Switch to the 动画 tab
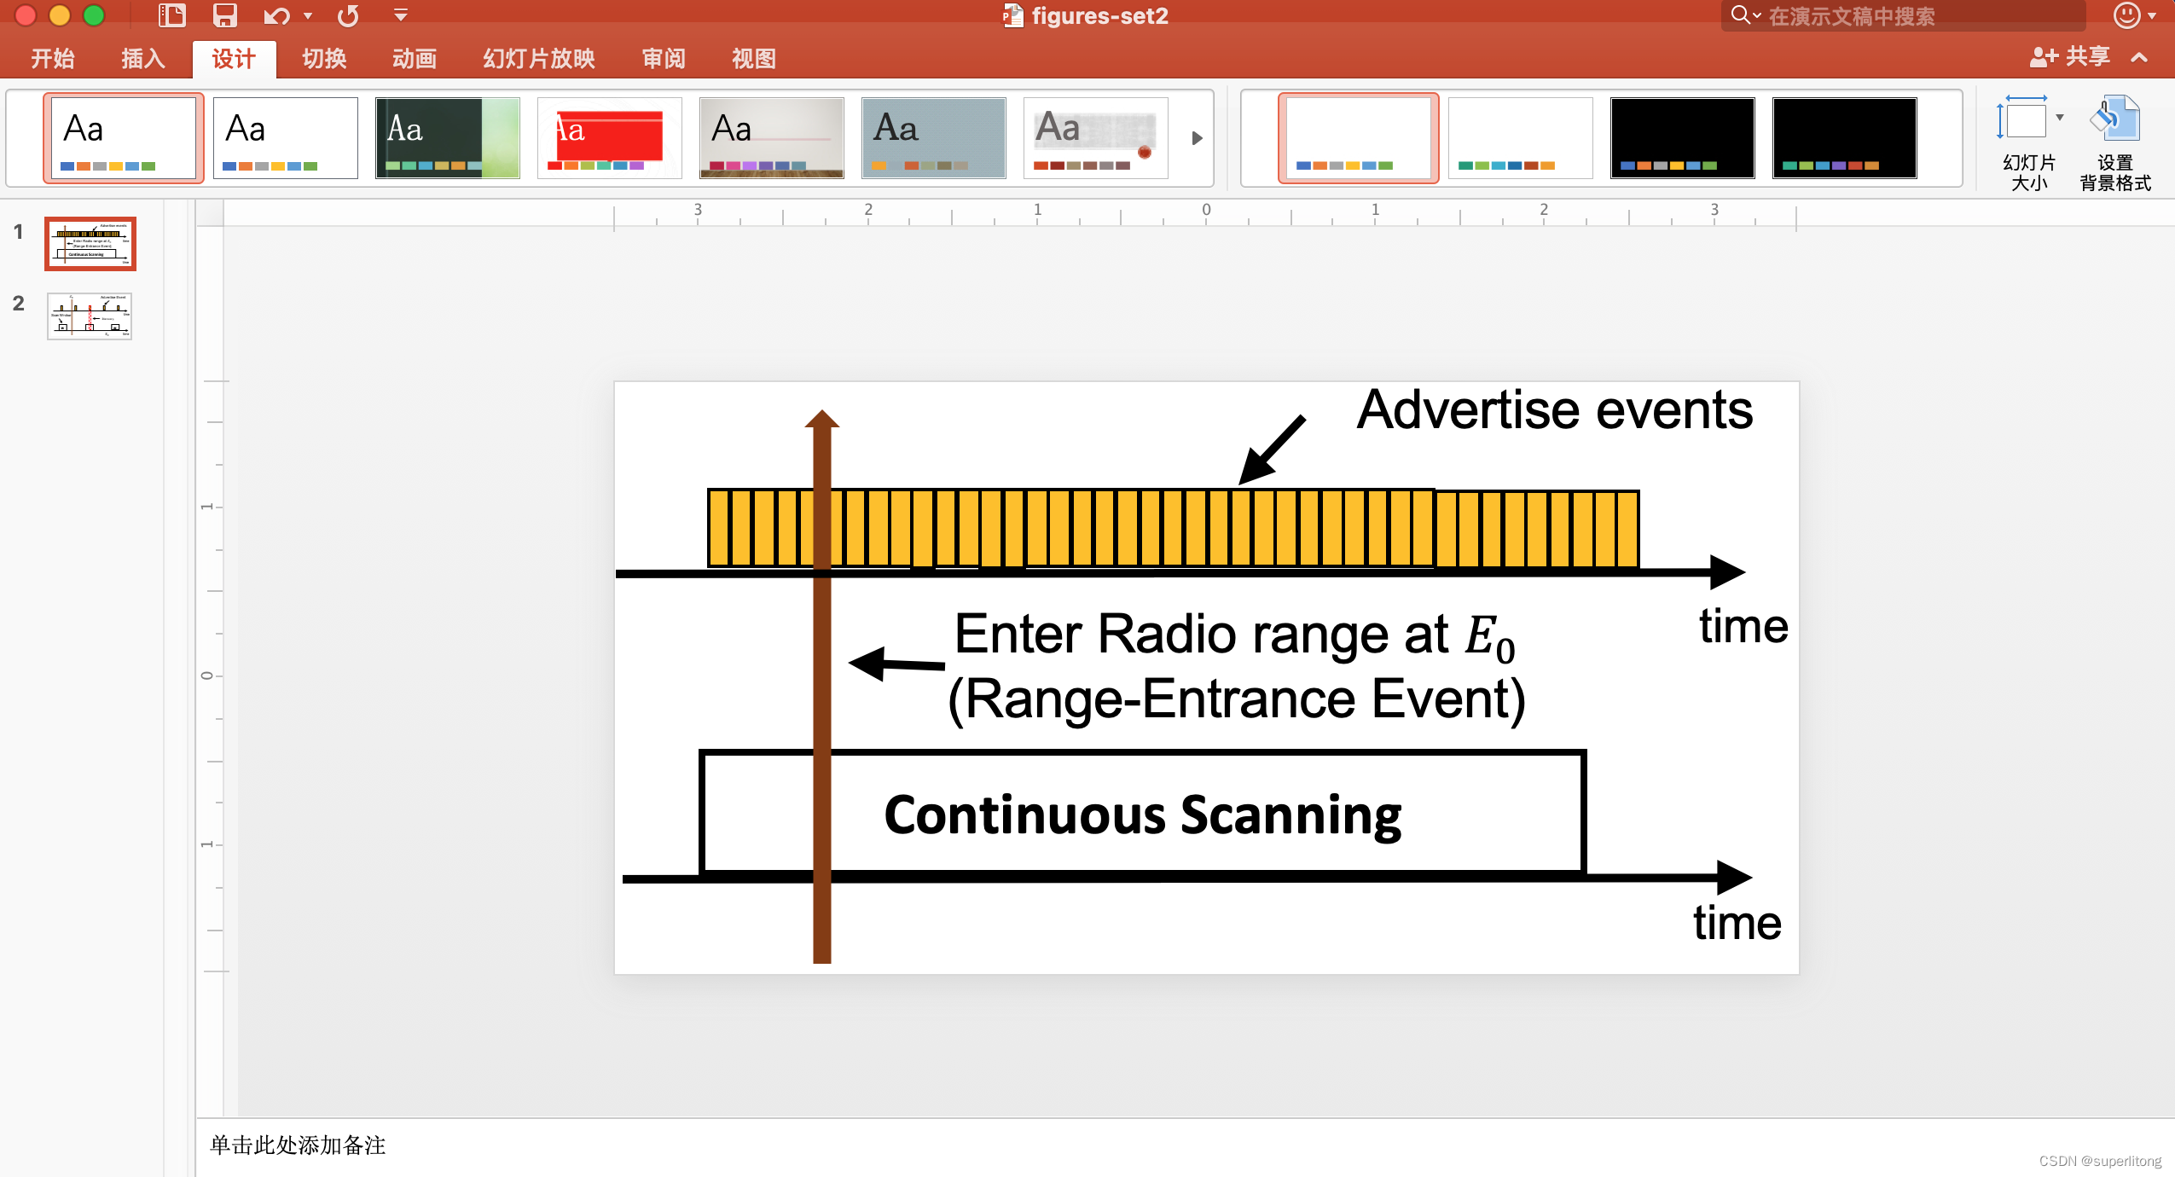Viewport: 2175px width, 1177px height. coord(415,58)
